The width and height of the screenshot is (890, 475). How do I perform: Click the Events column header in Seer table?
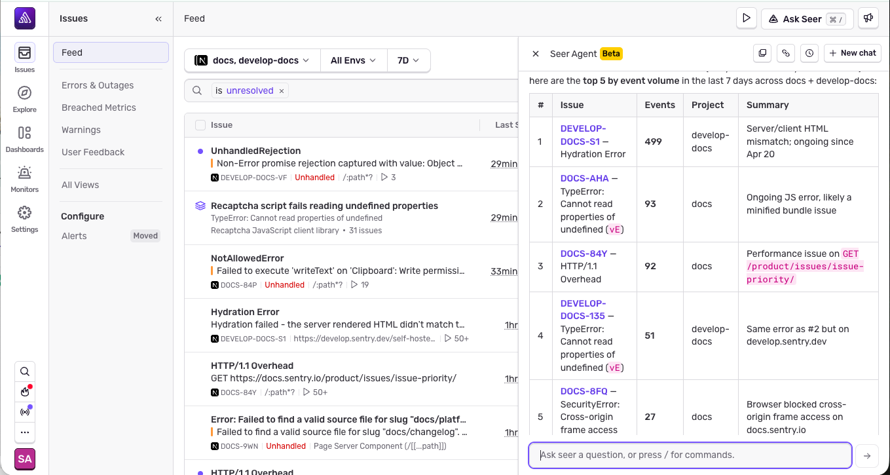pos(660,105)
